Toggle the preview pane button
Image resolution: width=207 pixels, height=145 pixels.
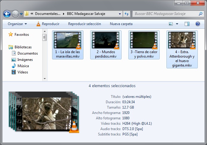187,24
